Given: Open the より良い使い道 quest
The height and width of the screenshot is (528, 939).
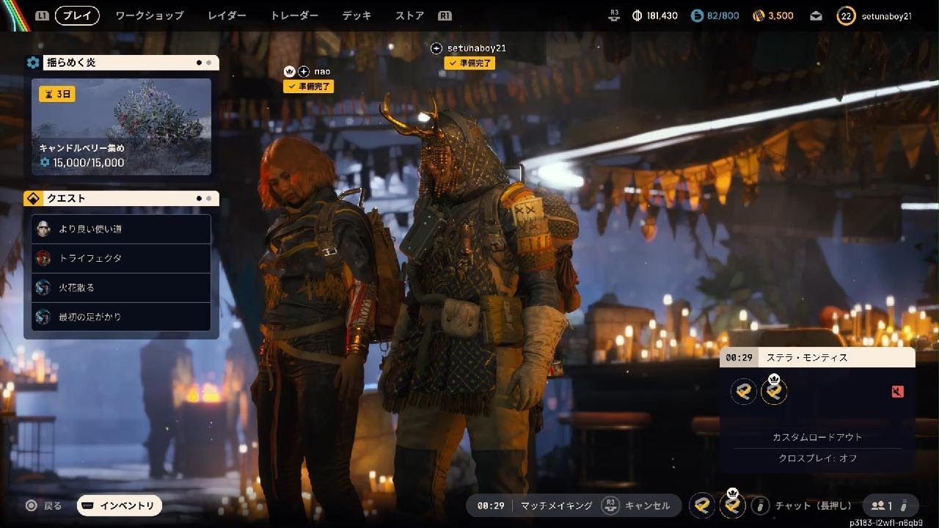Looking at the screenshot, I should pyautogui.click(x=121, y=229).
